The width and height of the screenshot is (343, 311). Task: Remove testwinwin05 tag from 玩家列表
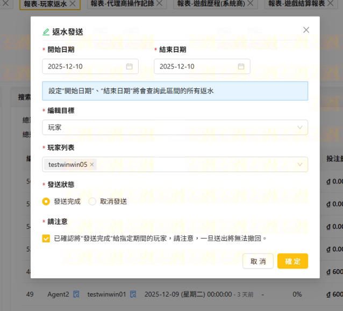coord(92,165)
